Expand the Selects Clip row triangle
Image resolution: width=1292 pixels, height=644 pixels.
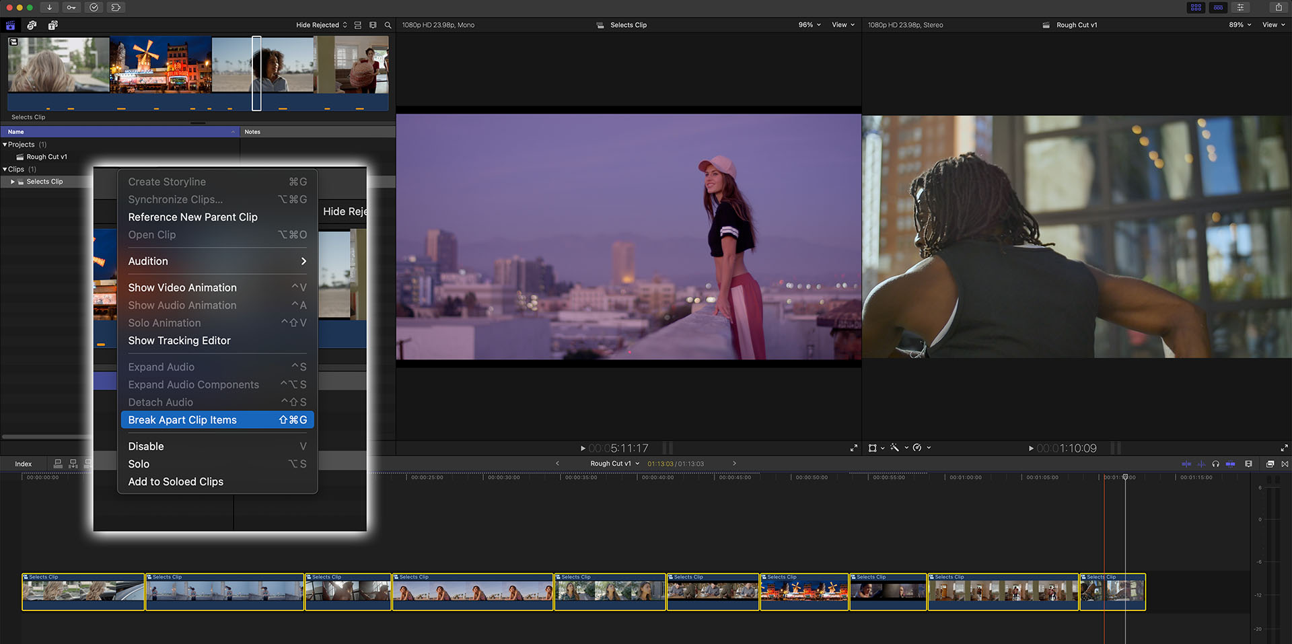[13, 182]
